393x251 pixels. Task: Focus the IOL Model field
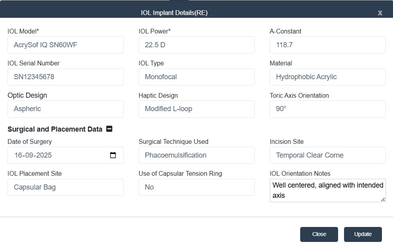66,45
